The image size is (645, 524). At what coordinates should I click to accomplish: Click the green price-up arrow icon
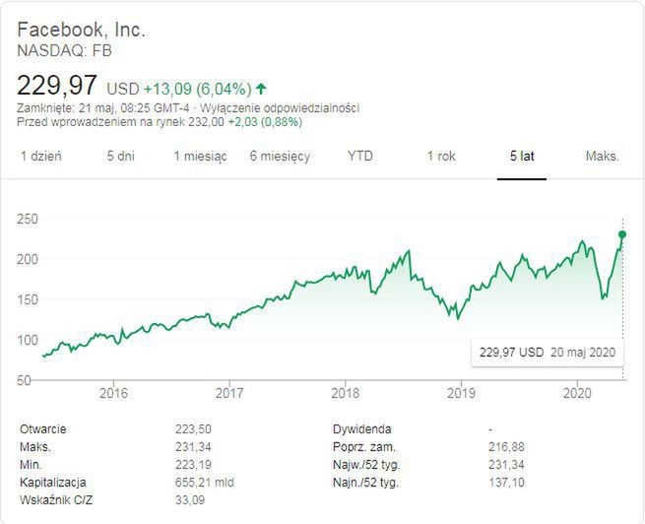click(x=261, y=88)
